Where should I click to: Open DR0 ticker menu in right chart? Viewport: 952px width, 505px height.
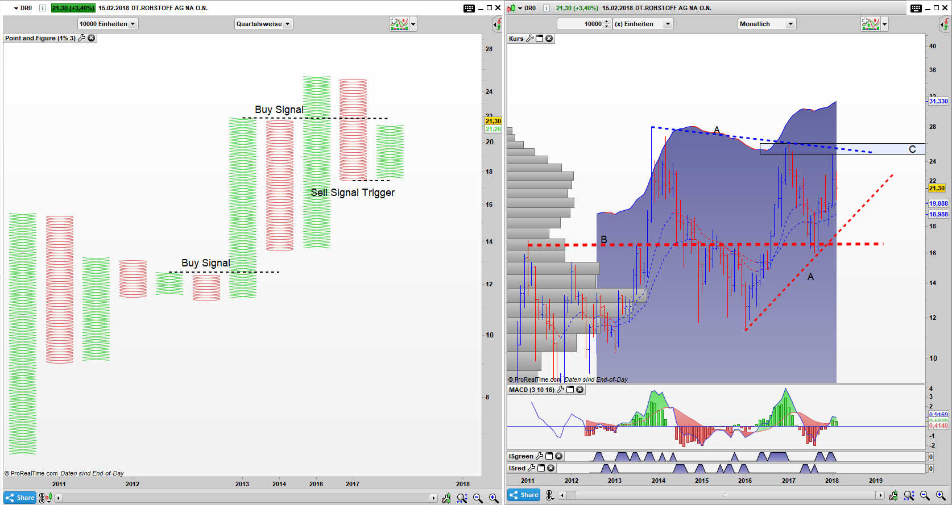click(x=520, y=8)
